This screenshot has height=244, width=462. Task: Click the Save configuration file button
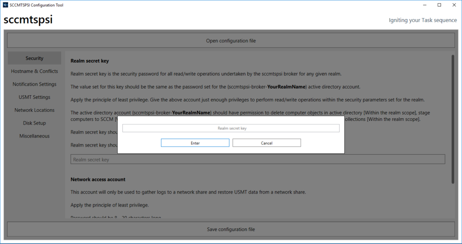(231, 229)
